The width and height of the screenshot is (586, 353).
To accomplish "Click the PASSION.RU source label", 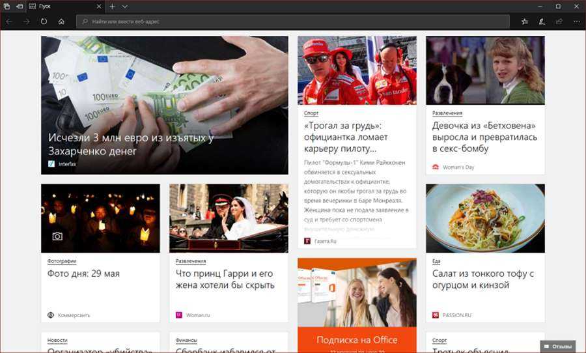I will pyautogui.click(x=457, y=315).
